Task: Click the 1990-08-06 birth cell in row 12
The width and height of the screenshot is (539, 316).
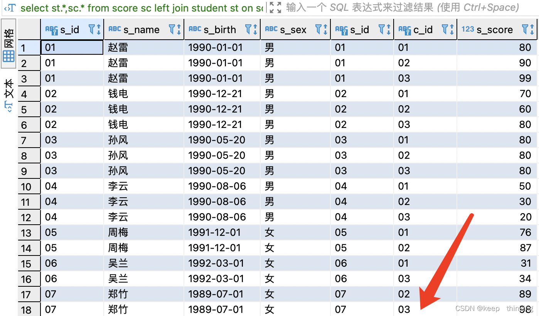Action: coord(222,217)
